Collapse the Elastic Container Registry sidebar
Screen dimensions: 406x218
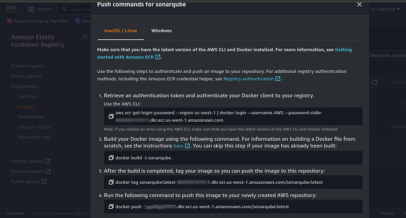click(85, 37)
